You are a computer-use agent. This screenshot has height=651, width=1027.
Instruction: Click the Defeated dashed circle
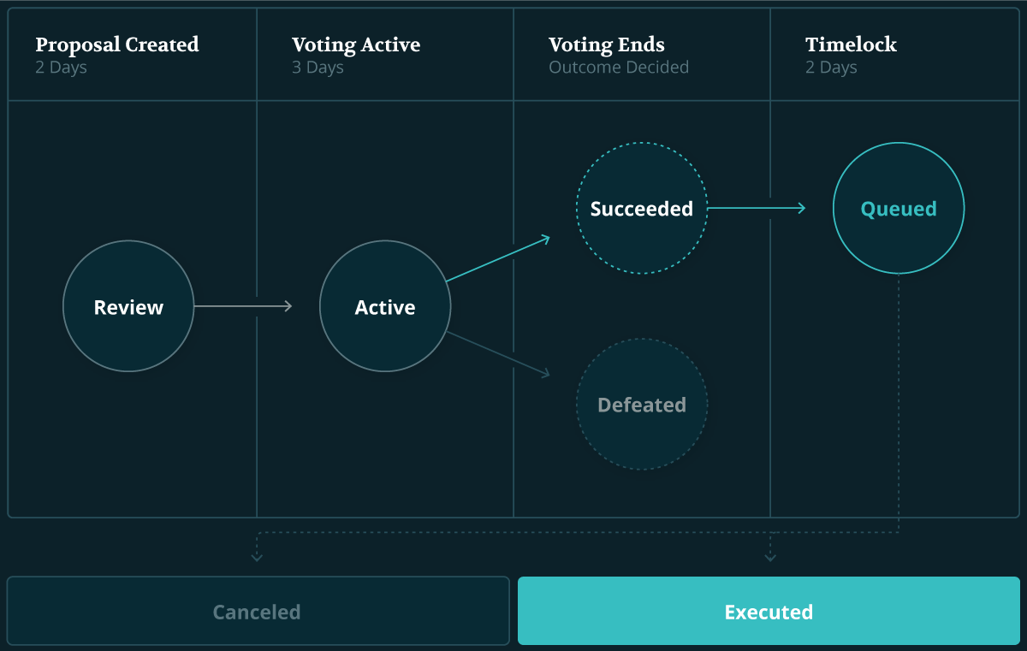(x=642, y=404)
